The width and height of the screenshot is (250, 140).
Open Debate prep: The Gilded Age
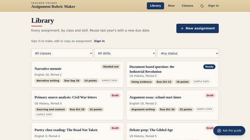(x=151, y=130)
